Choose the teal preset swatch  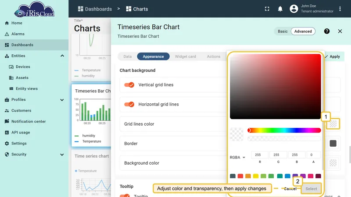pyautogui.click(x=280, y=176)
